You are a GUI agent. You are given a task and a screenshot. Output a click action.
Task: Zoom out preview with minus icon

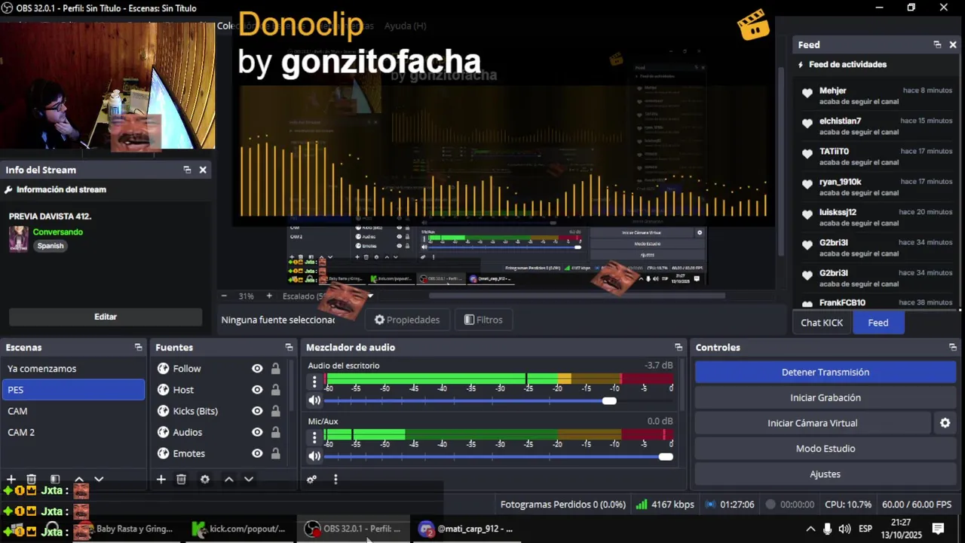pyautogui.click(x=224, y=296)
